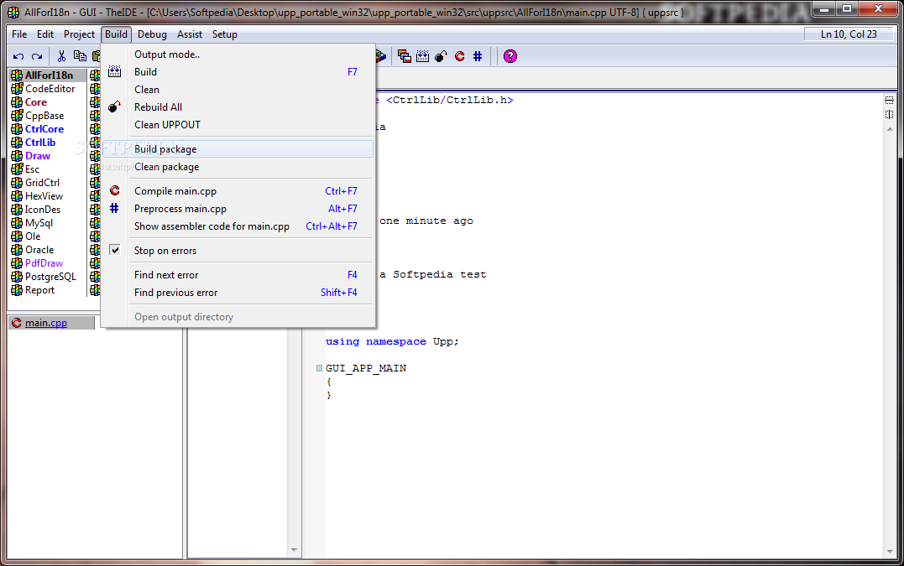
Task: Open the Edit menu
Action: [45, 34]
